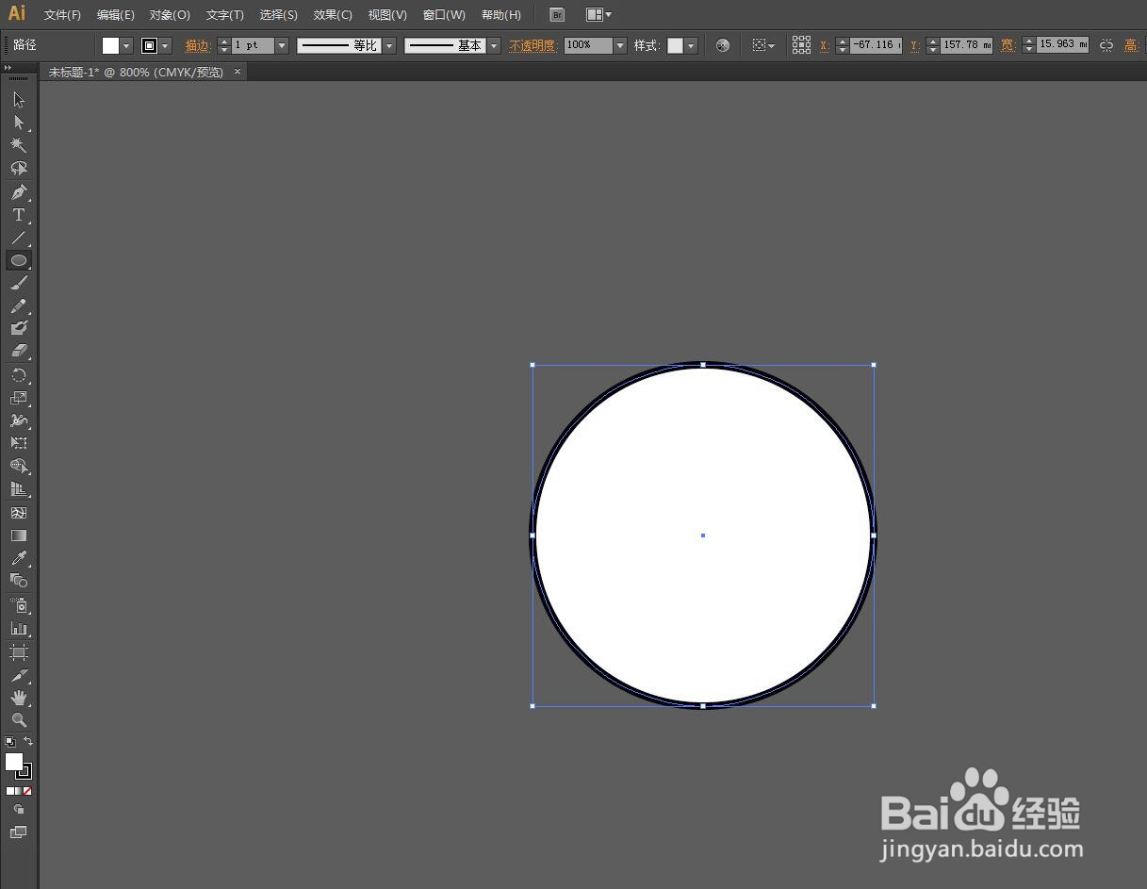The width and height of the screenshot is (1147, 889).
Task: Select the Ellipse tool
Action: [x=19, y=260]
